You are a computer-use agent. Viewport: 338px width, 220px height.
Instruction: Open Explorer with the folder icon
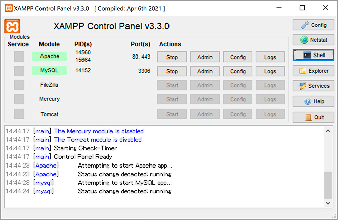click(313, 71)
